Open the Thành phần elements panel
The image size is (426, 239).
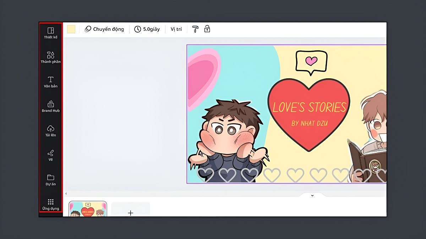51,57
